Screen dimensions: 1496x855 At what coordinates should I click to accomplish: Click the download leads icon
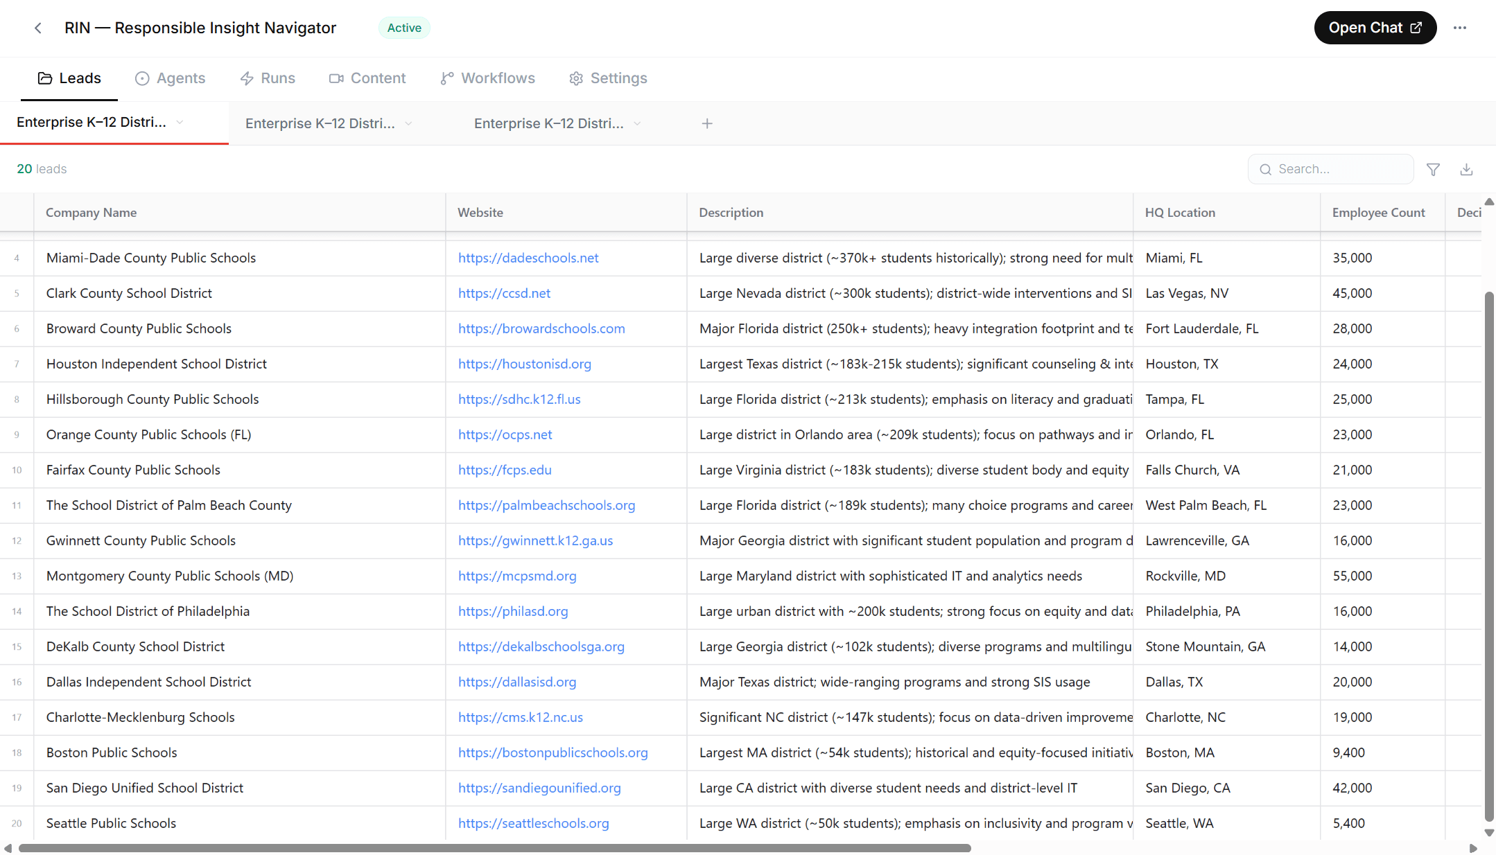[1466, 168]
